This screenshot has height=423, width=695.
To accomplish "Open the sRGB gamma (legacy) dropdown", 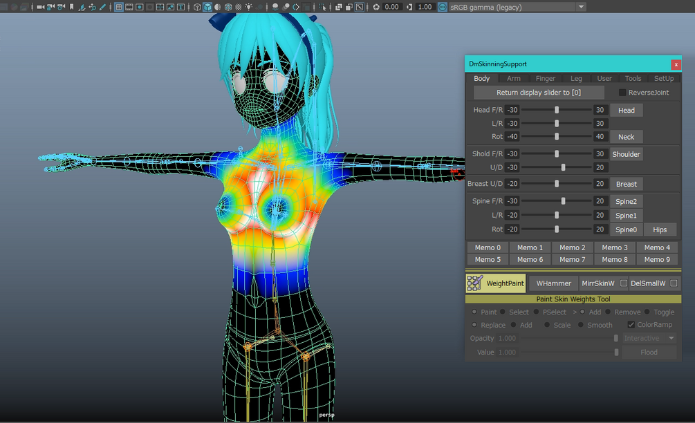I will pos(517,7).
